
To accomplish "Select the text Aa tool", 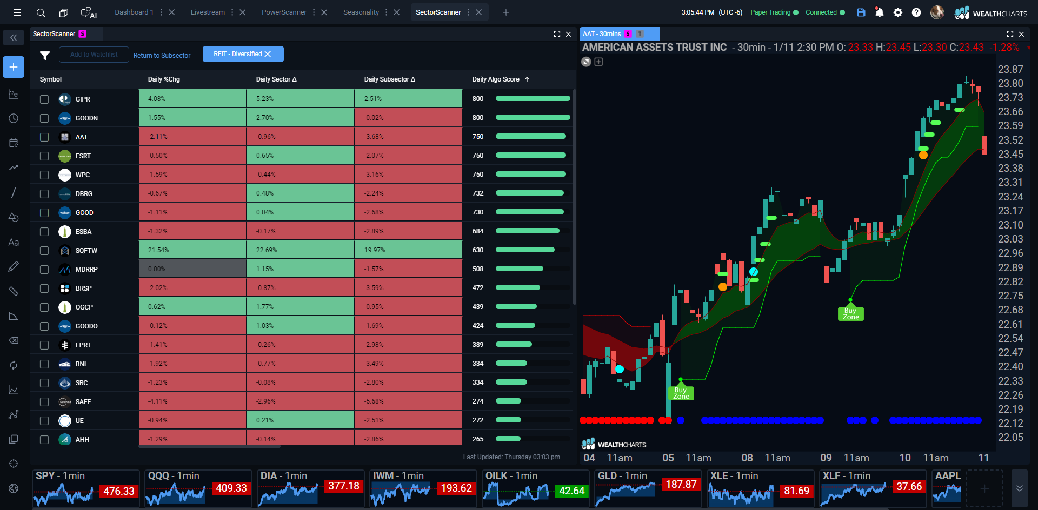I will point(14,242).
